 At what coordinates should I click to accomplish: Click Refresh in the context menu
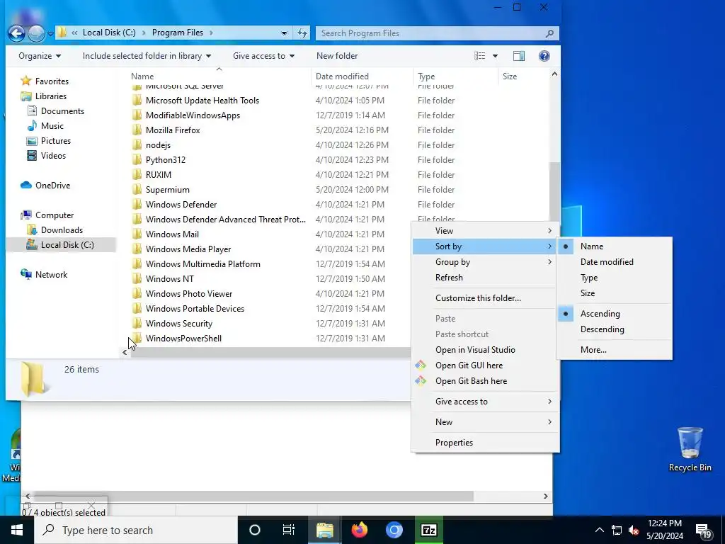click(485, 278)
